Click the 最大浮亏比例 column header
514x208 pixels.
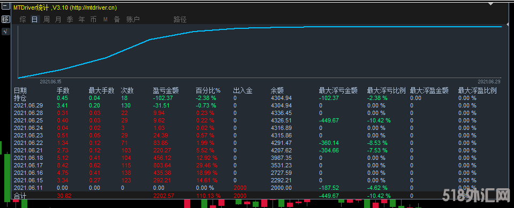pos(387,90)
